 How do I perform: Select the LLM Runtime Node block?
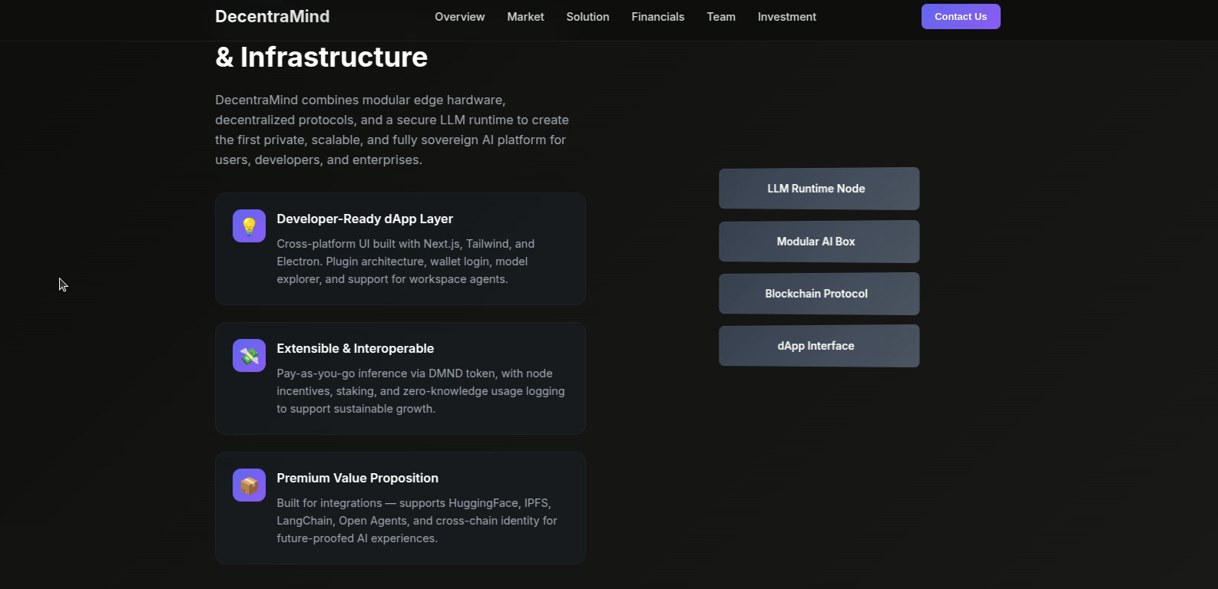point(819,189)
